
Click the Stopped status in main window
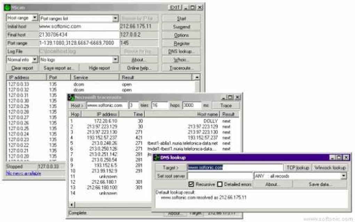14,167
